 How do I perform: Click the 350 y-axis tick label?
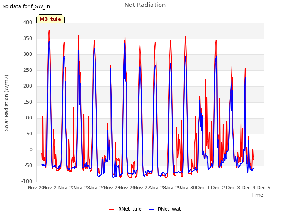tap(28, 38)
